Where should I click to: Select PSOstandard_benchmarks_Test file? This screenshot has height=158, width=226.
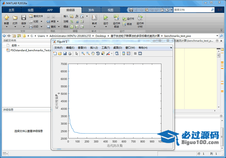(x=29, y=50)
